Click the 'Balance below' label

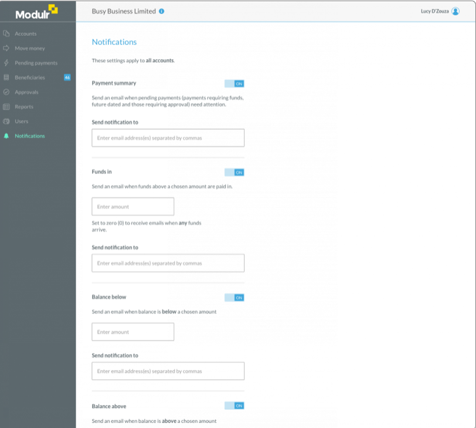109,297
